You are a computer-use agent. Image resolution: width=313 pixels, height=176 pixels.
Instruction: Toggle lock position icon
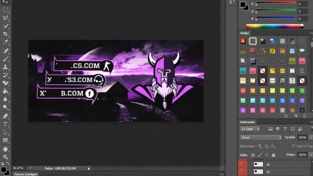pyautogui.click(x=267, y=155)
